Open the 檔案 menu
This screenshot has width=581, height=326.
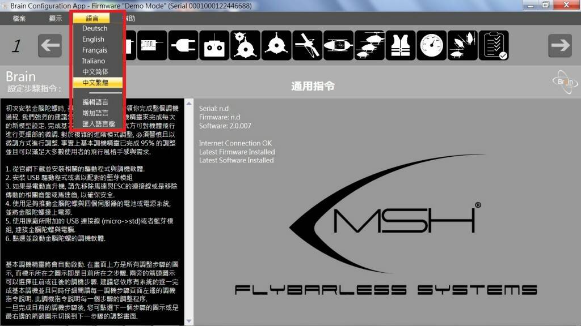[x=19, y=19]
